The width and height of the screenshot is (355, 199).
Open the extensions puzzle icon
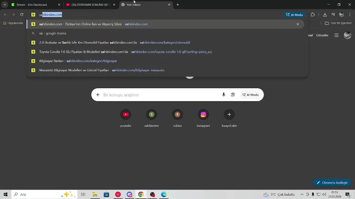click(313, 15)
